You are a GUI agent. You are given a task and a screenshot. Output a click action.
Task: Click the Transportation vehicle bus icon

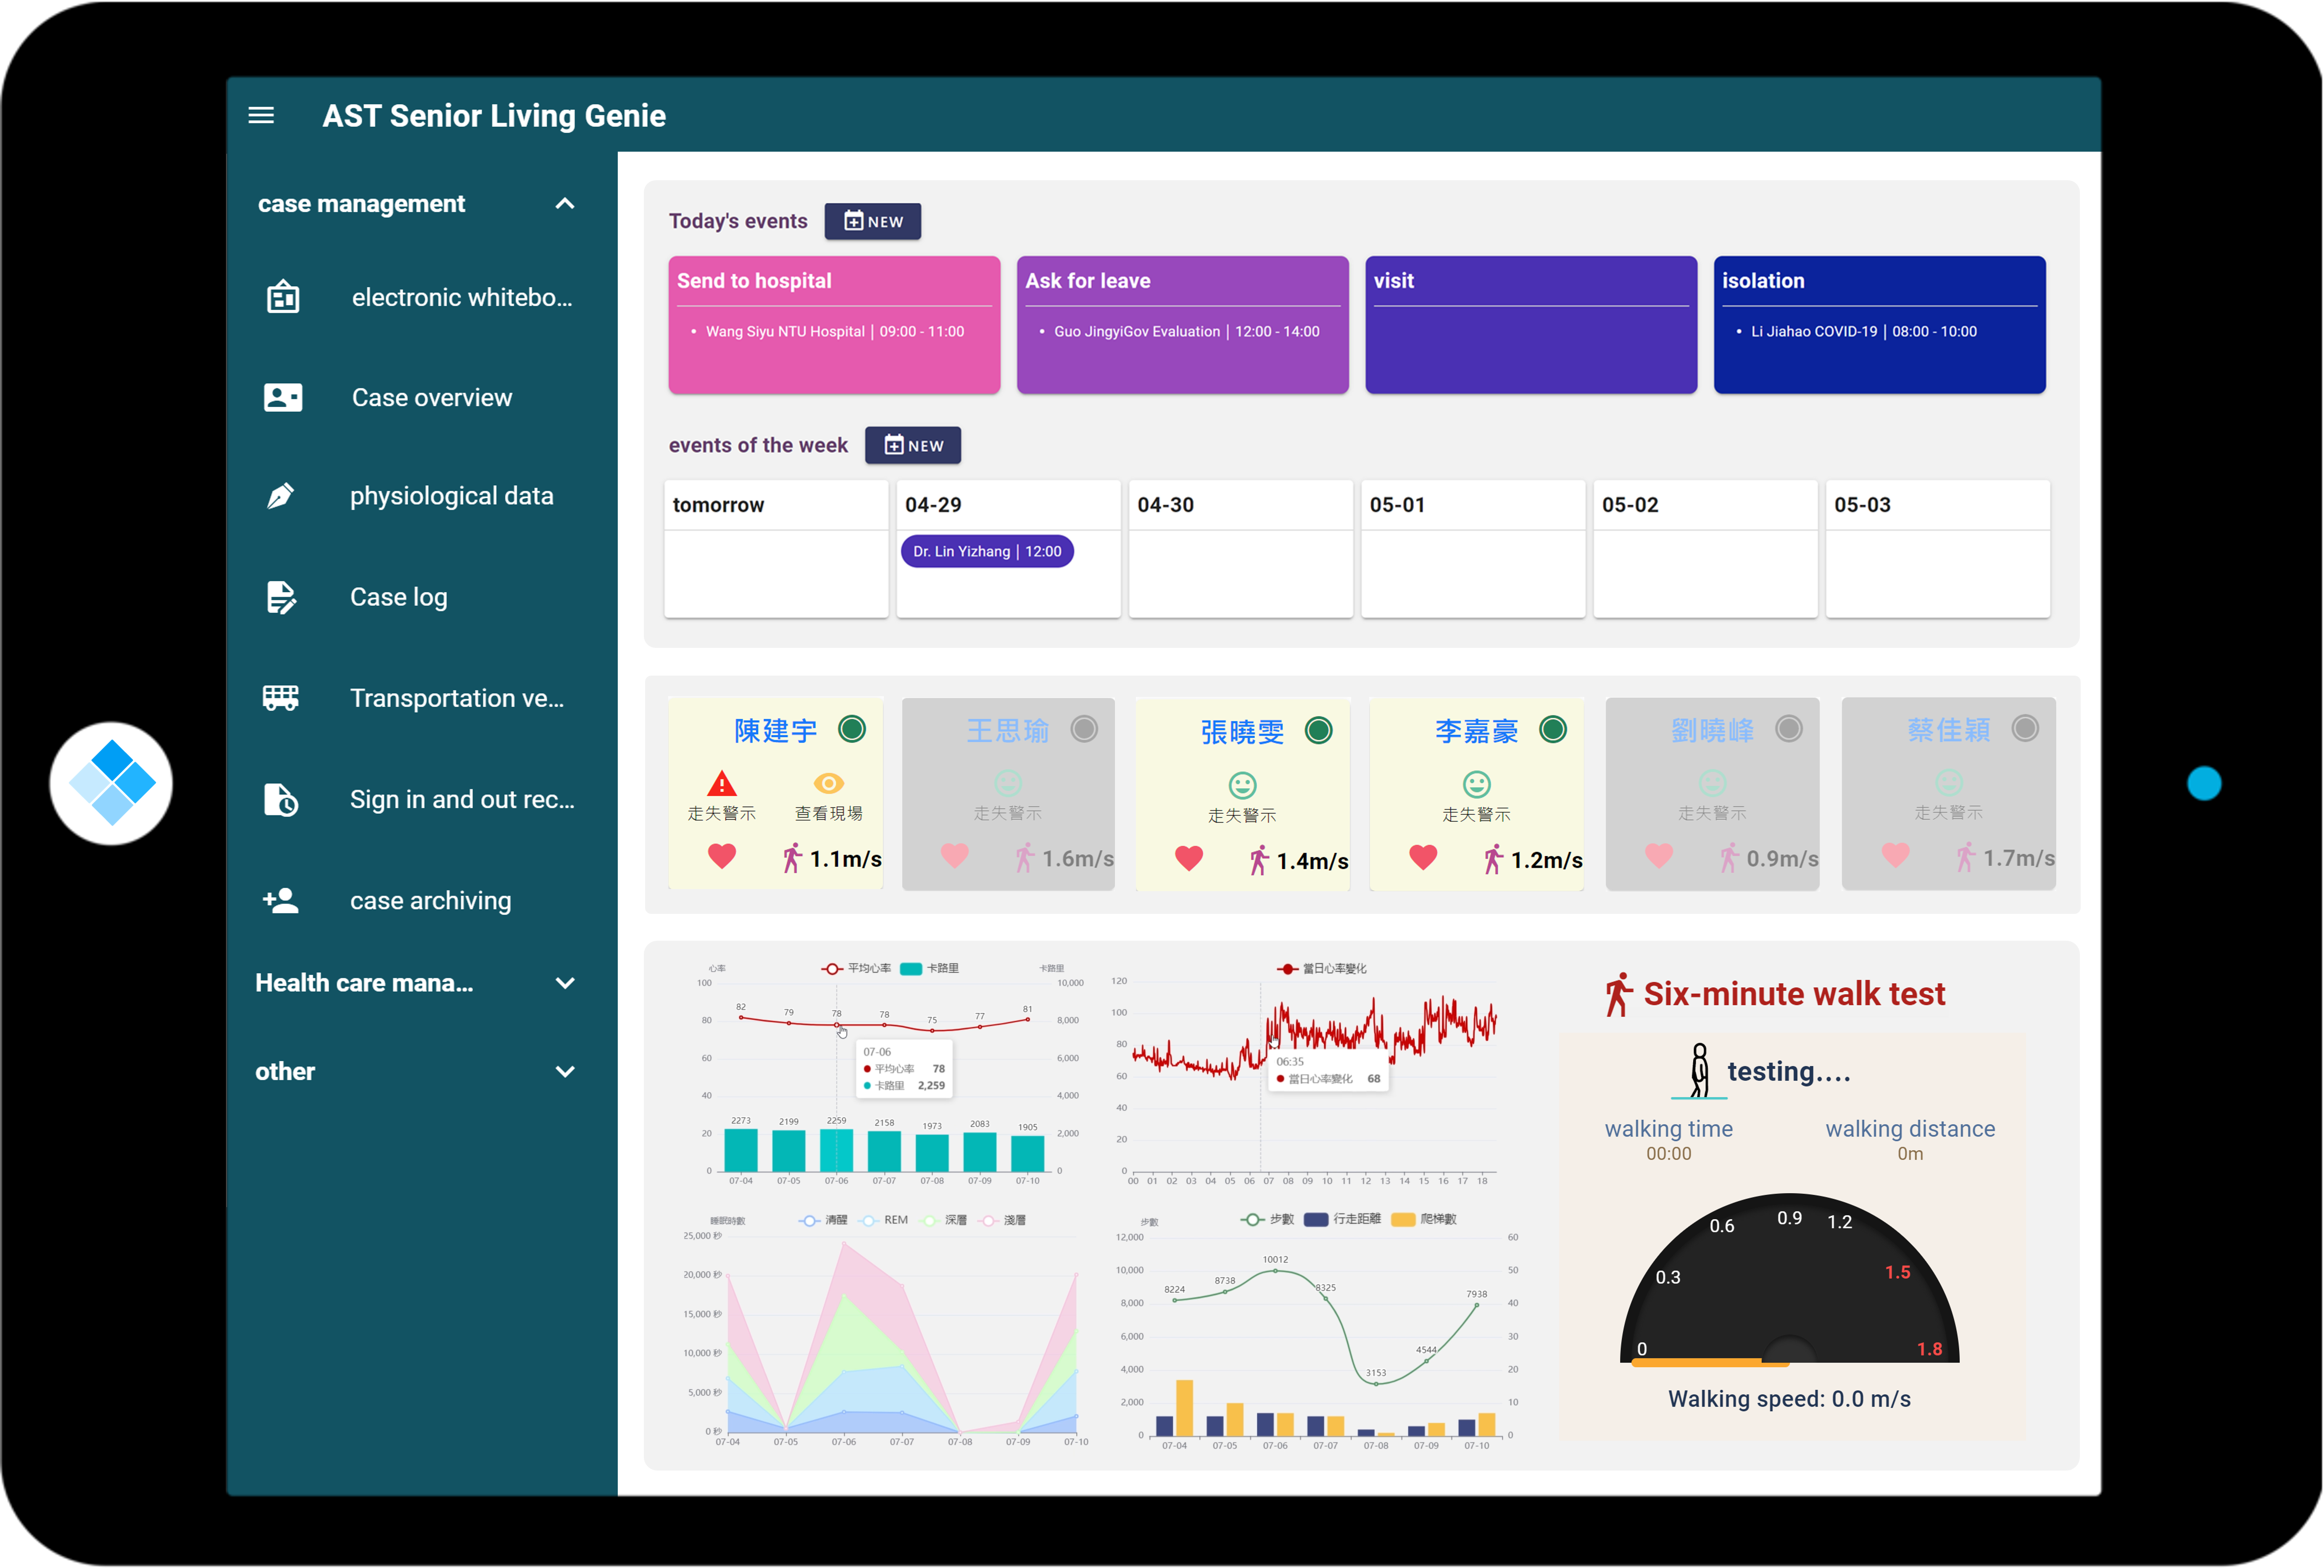click(281, 698)
